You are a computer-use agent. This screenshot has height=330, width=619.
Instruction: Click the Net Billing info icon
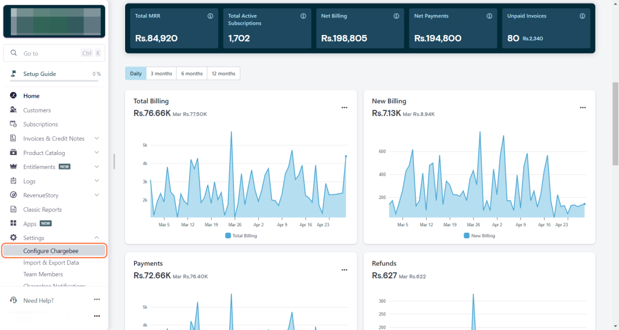point(396,16)
